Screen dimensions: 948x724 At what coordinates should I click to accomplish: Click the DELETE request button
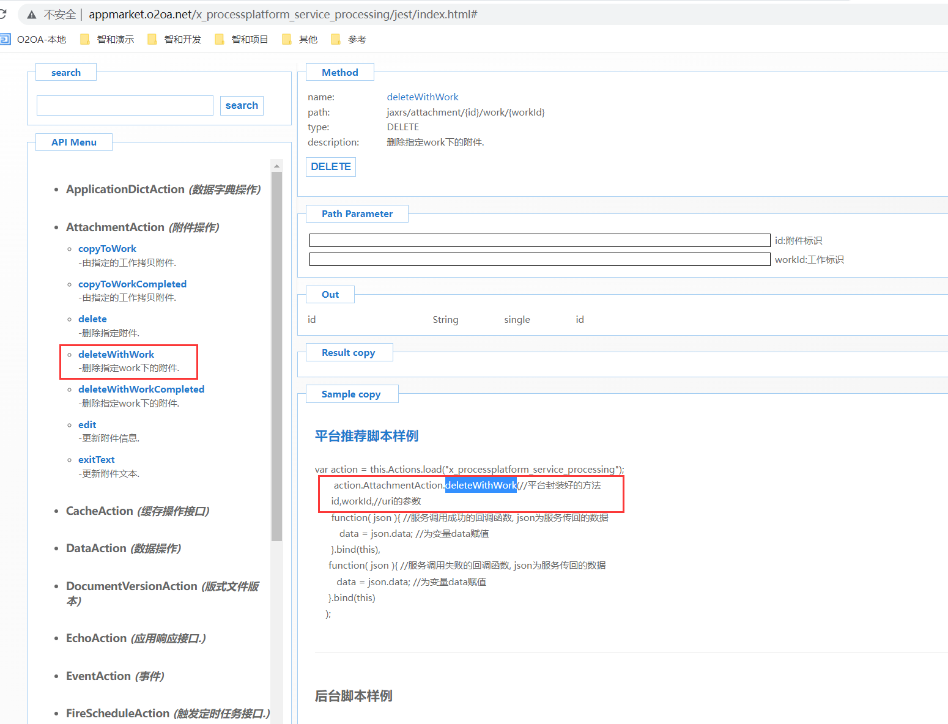pos(331,166)
